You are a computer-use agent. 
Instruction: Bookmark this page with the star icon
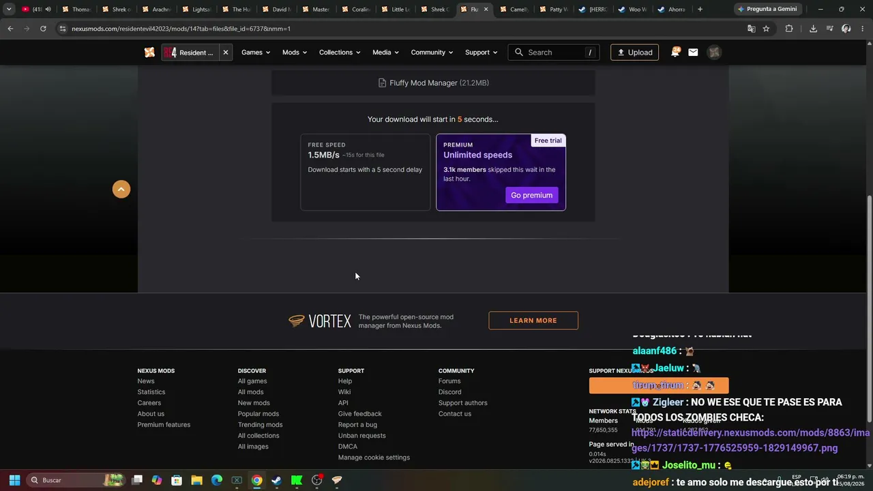coord(766,29)
